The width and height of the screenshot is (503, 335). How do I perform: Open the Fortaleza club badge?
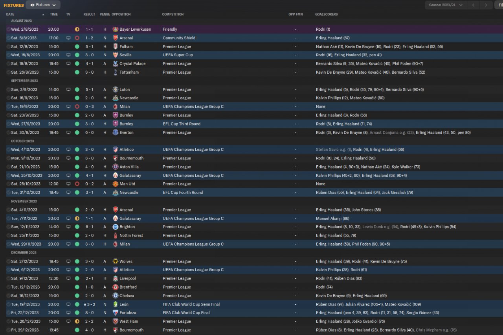[116, 313]
